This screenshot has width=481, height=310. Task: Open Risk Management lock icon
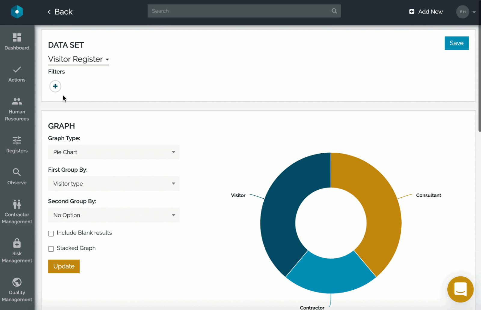pyautogui.click(x=17, y=243)
